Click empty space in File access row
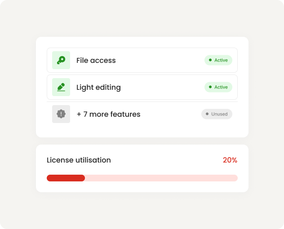 pos(160,60)
